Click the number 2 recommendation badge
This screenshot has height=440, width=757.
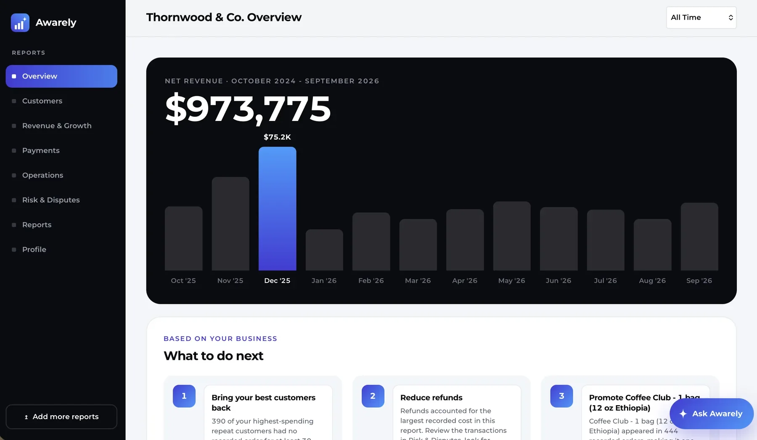[373, 396]
